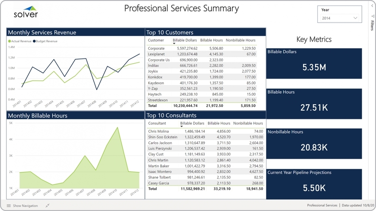Viewport: 376px width, 211px height.
Task: Click the Filters funnel icon
Action: (x=372, y=17)
